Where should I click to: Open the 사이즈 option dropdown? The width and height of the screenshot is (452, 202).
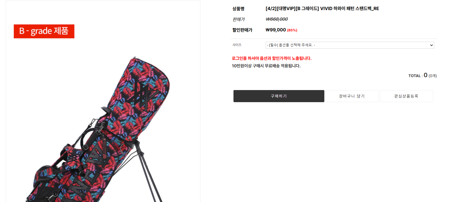coord(350,45)
